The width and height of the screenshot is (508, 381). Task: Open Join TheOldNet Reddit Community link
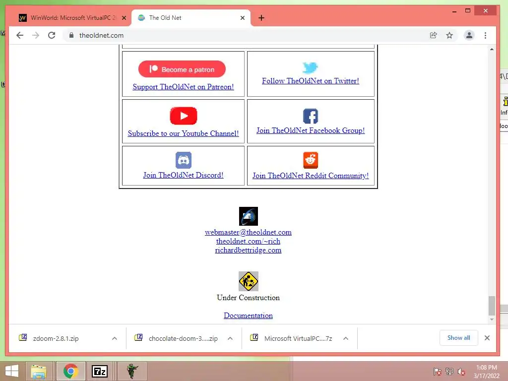311,176
